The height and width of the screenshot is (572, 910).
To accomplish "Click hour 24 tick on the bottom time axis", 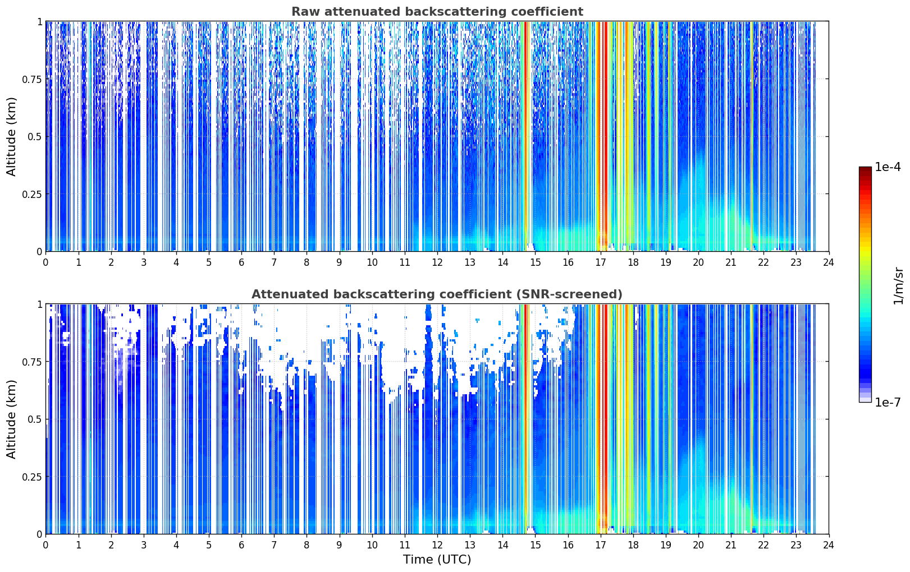I will 829,545.
